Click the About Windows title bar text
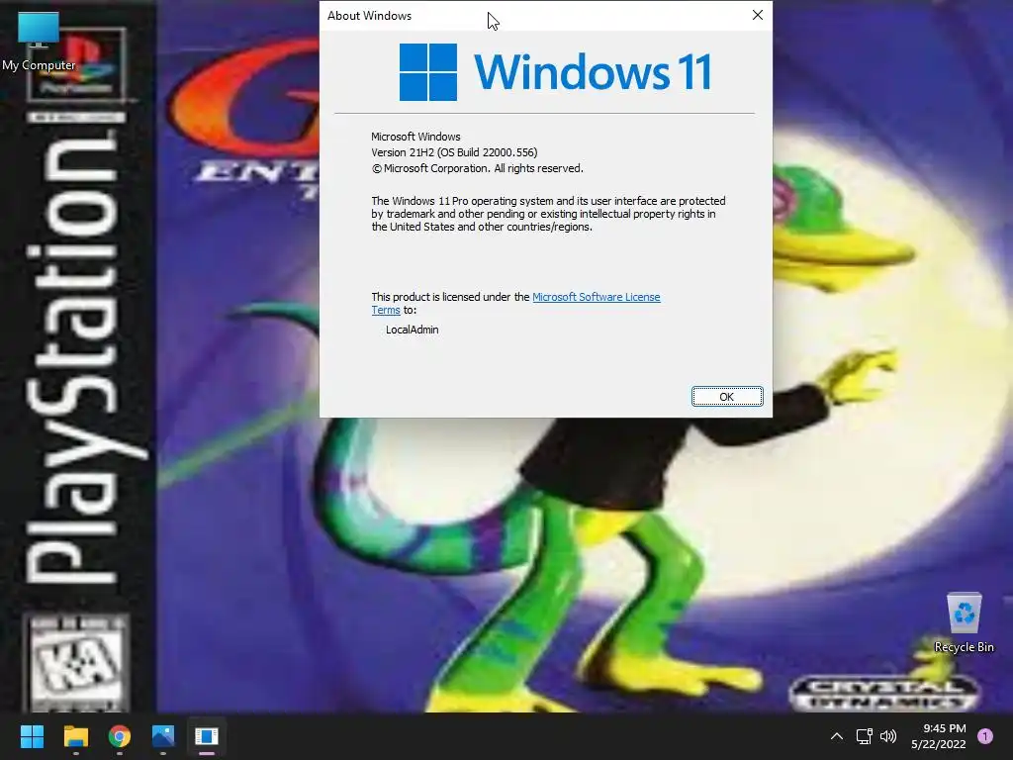The image size is (1013, 760). pyautogui.click(x=370, y=16)
